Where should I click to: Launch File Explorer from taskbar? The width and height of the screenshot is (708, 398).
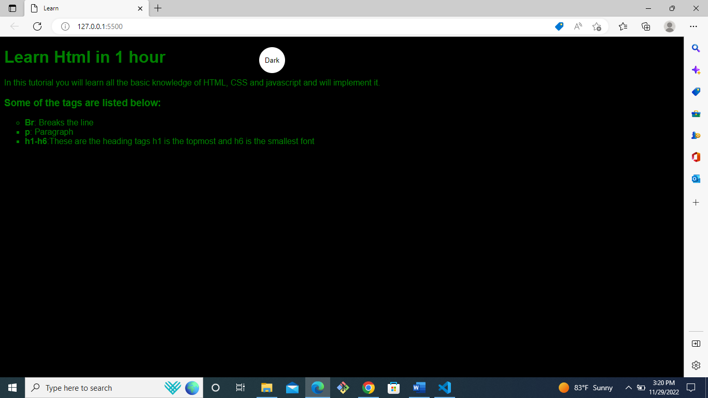pos(267,388)
